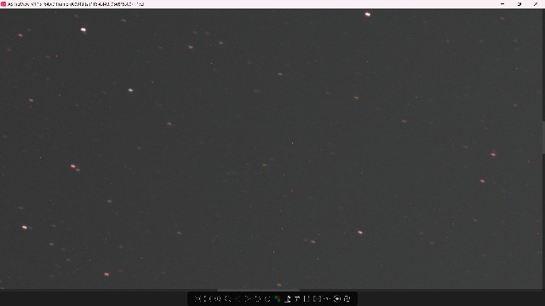Image resolution: width=545 pixels, height=306 pixels.
Task: Restore down the image viewer window
Action: coord(519,3)
